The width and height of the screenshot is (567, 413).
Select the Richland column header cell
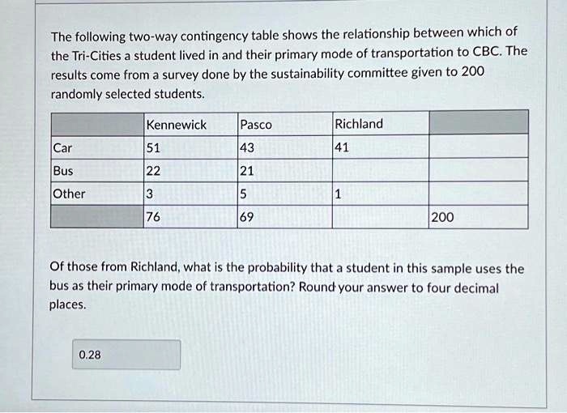381,123
